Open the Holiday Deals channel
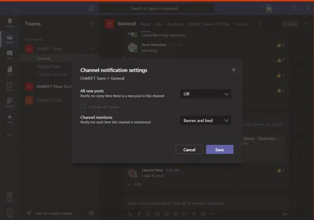This screenshot has height=220, width=314. [48, 66]
